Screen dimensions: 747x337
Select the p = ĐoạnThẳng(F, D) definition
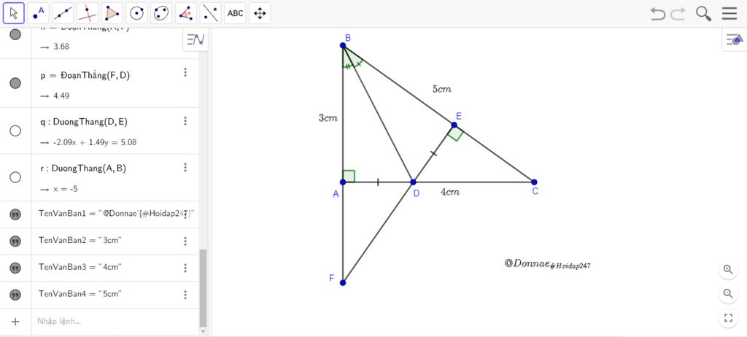click(x=85, y=75)
